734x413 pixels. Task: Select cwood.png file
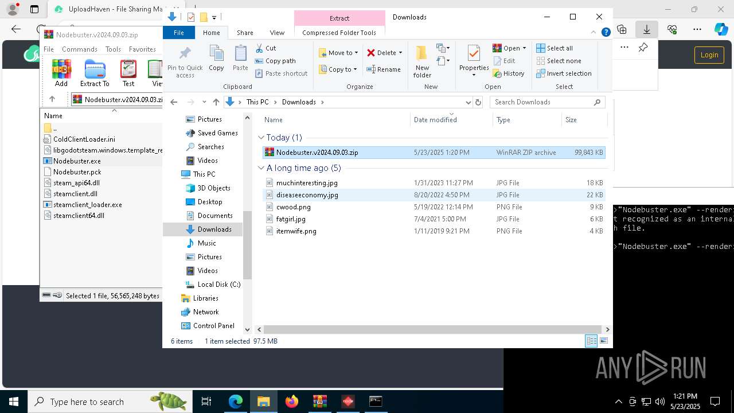coord(434,207)
